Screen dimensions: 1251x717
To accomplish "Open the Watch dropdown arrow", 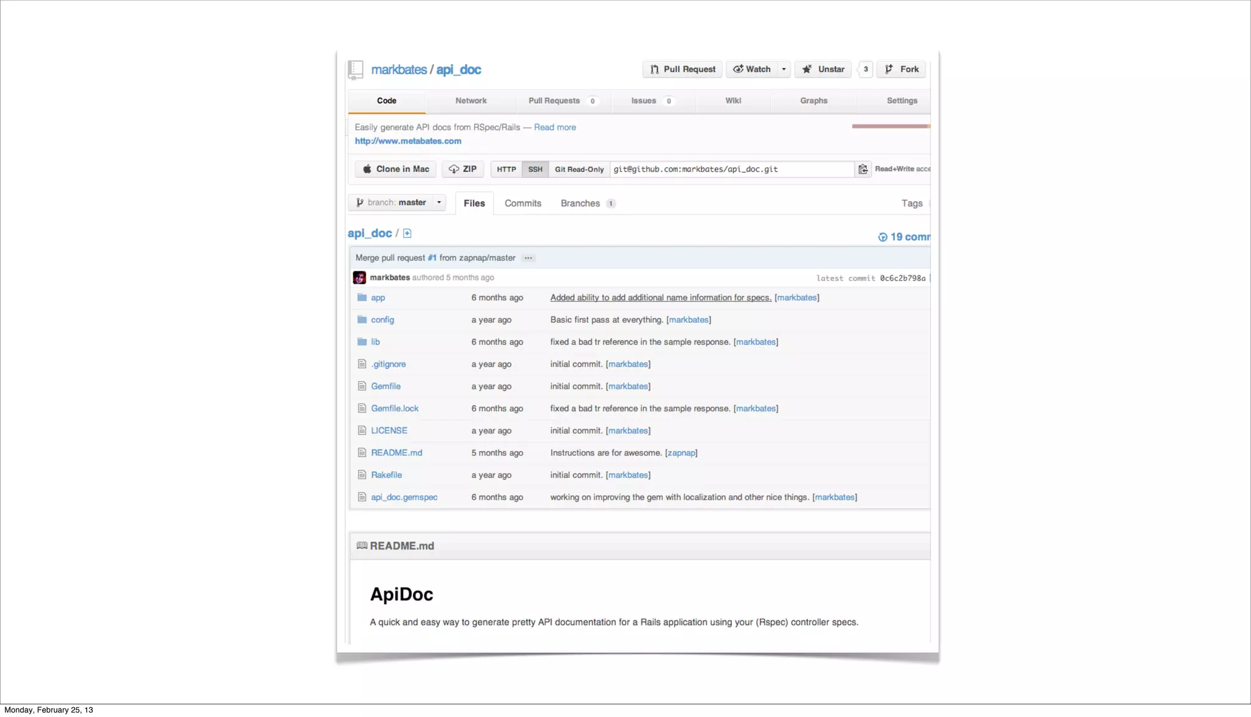I will [x=784, y=69].
